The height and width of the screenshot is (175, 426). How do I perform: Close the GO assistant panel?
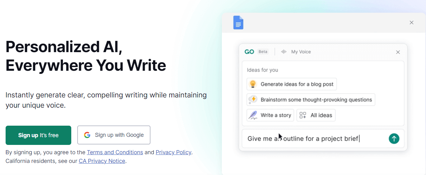(398, 52)
